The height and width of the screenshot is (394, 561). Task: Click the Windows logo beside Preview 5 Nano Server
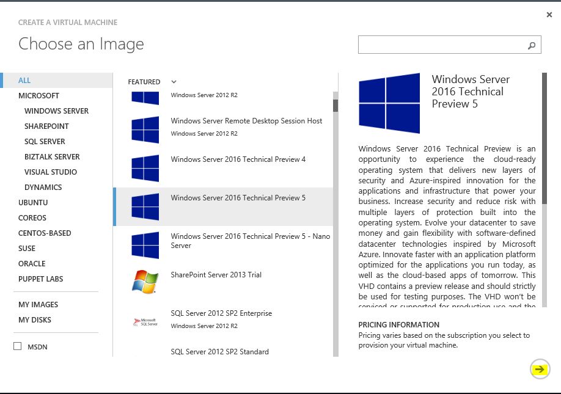click(x=145, y=246)
